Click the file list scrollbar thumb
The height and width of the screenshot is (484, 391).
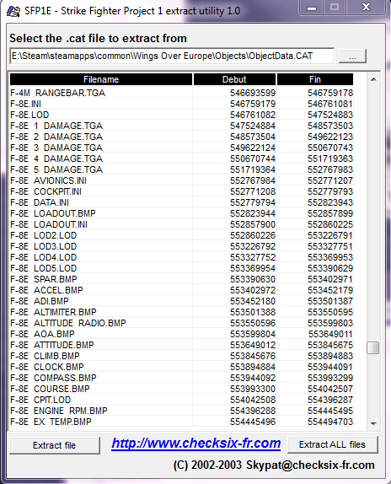tap(373, 348)
